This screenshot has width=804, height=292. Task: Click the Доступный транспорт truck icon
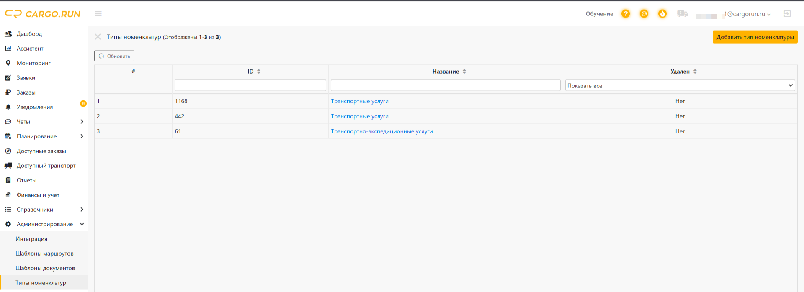8,166
